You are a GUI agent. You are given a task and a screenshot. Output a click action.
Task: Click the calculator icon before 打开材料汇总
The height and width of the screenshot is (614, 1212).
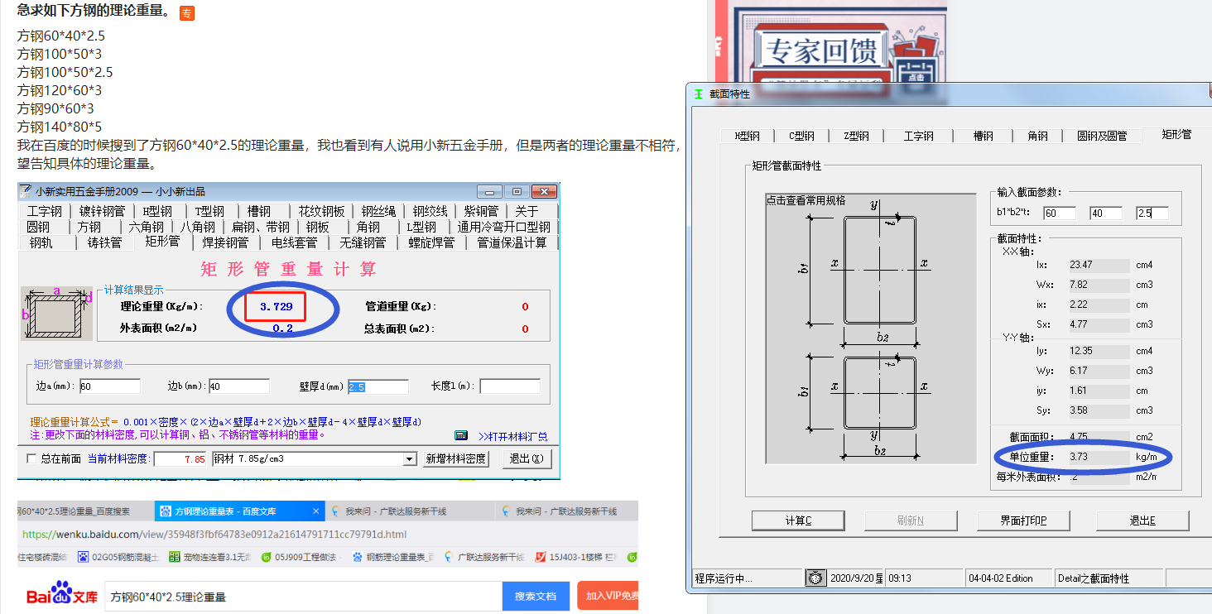coord(461,435)
